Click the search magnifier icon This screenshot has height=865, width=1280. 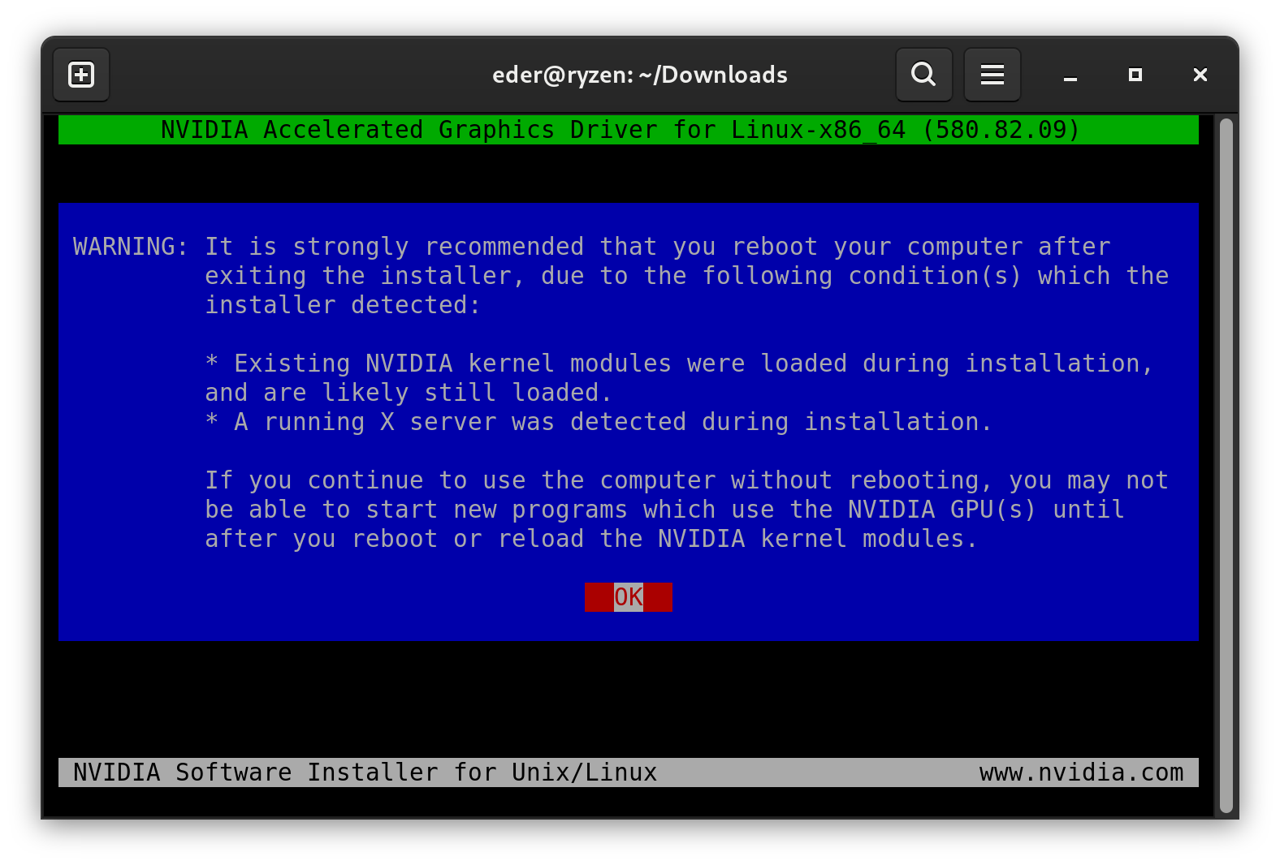pyautogui.click(x=923, y=75)
